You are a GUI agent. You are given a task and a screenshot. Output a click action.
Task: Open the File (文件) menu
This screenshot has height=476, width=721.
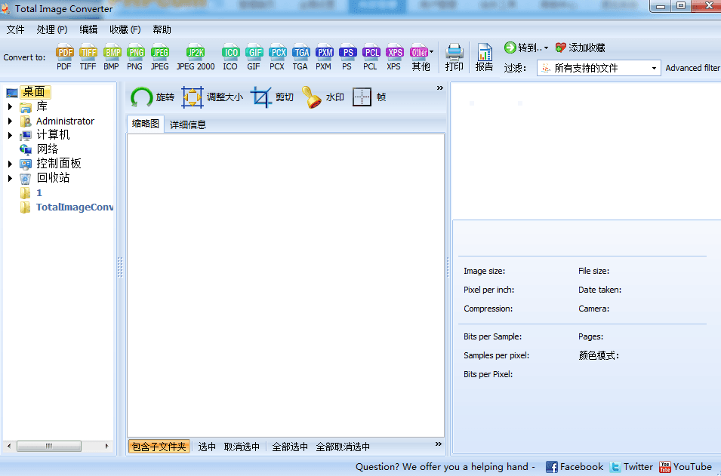[16, 30]
